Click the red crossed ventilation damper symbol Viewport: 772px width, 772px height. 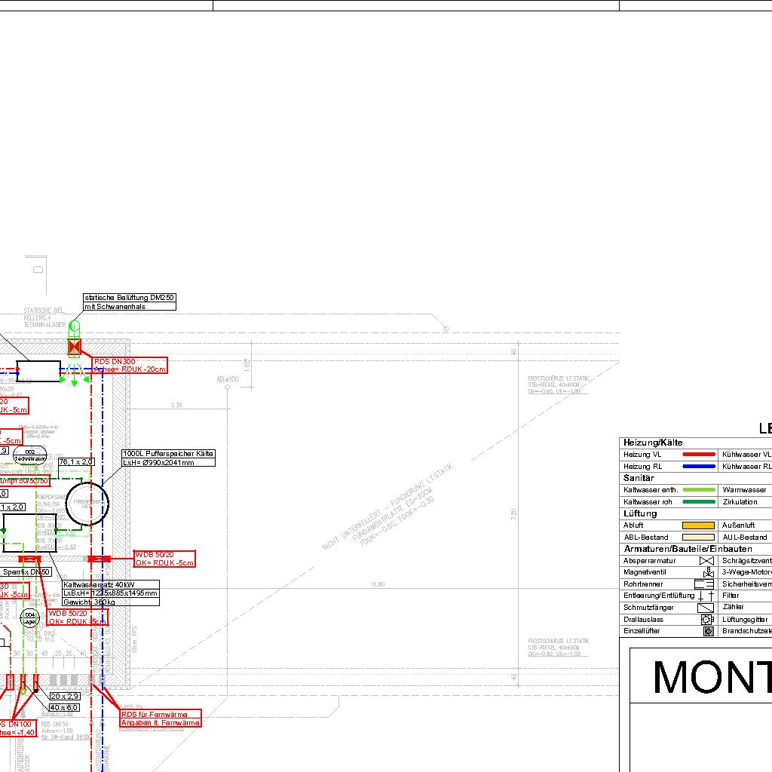74,347
